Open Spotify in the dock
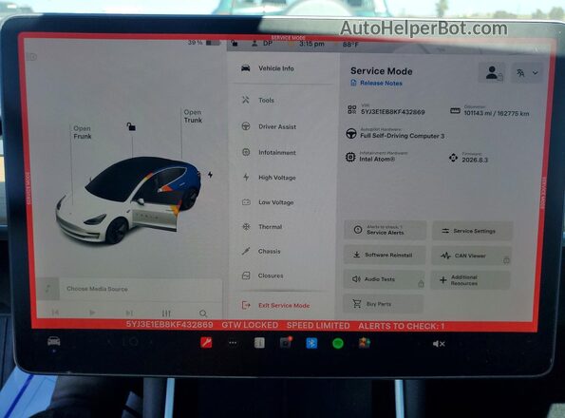Screen dimensions: 565x418 (x=338, y=343)
